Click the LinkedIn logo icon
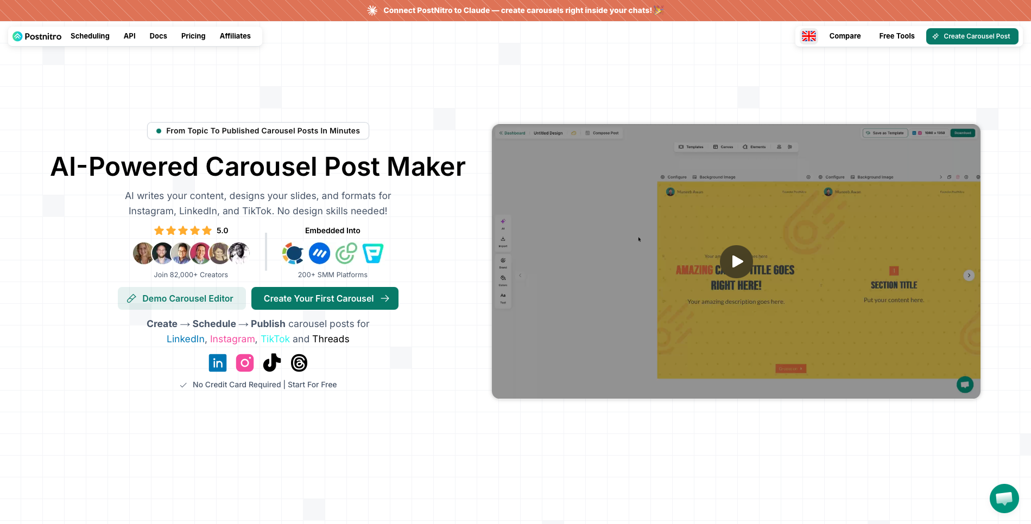The height and width of the screenshot is (524, 1031). (x=218, y=363)
